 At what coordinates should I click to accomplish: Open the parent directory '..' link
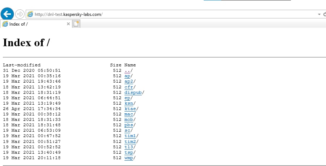(x=127, y=70)
